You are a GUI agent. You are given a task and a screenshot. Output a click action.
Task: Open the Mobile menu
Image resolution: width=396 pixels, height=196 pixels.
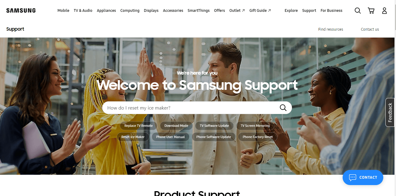coord(63,10)
